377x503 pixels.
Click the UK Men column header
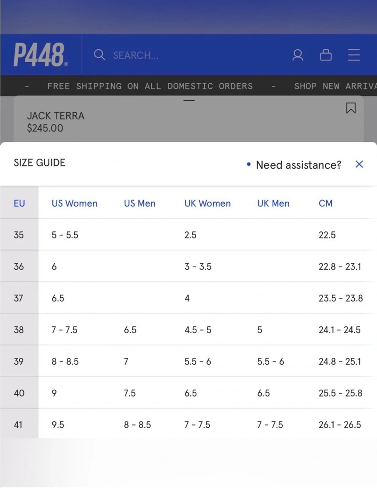point(273,203)
